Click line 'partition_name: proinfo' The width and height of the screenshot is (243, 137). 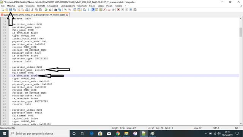tap(28, 70)
